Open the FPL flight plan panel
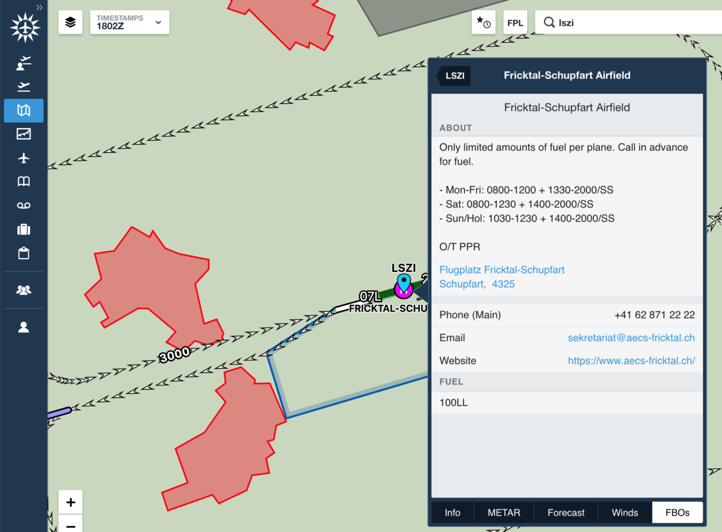 pyautogui.click(x=515, y=23)
